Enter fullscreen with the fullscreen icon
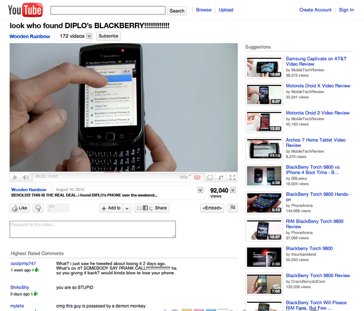 pos(232,177)
